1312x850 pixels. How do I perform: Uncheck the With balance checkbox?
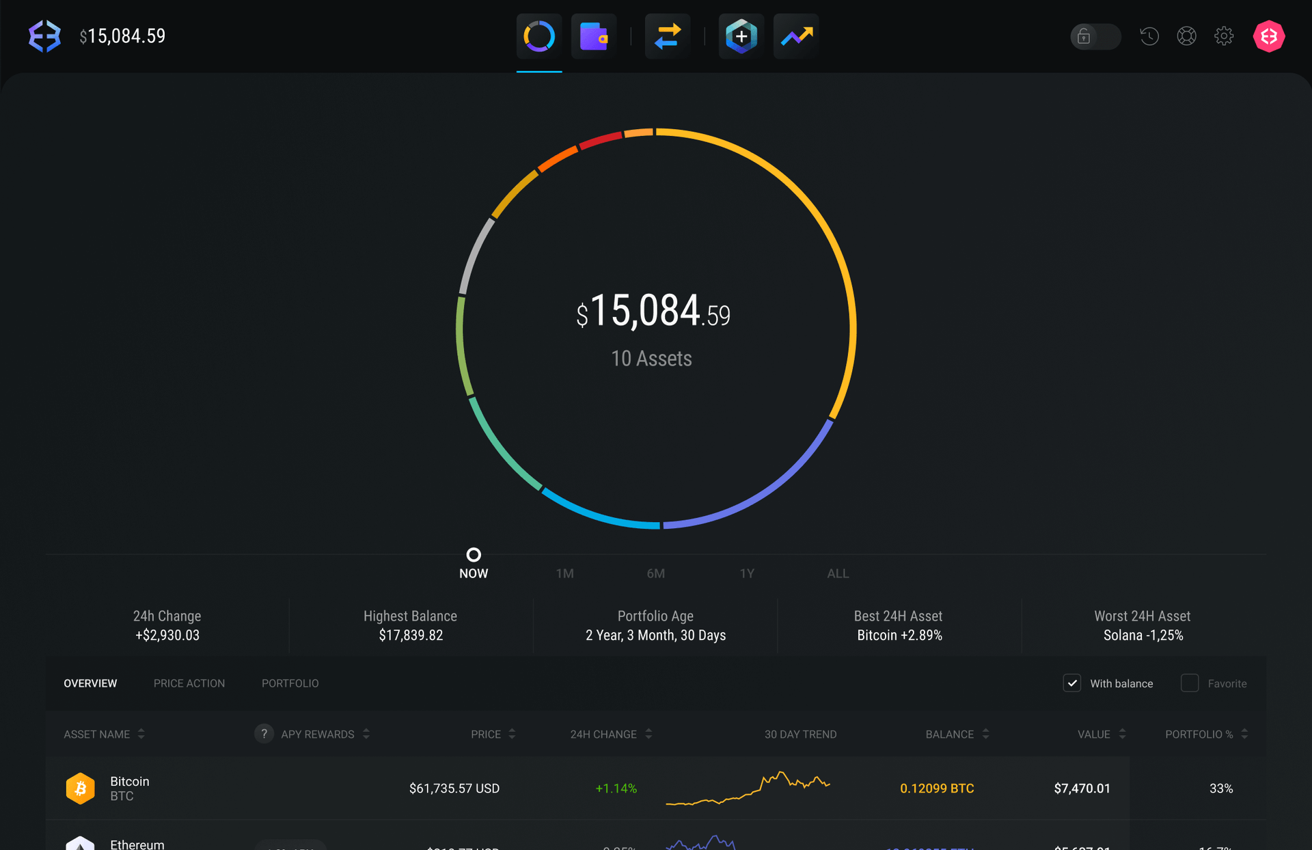(x=1071, y=683)
